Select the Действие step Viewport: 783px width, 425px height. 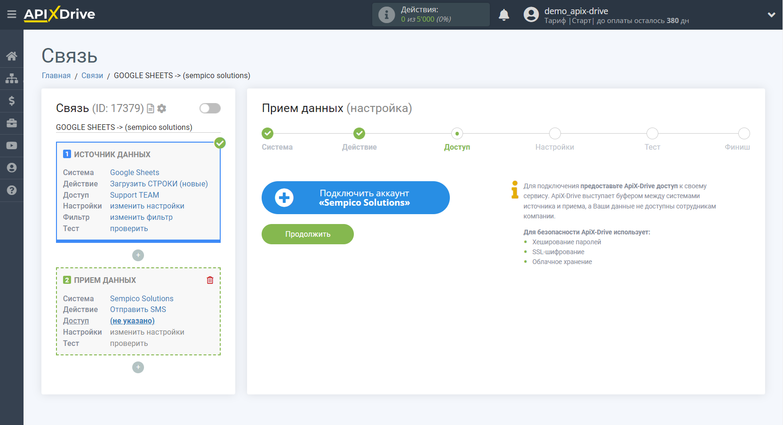click(x=360, y=133)
